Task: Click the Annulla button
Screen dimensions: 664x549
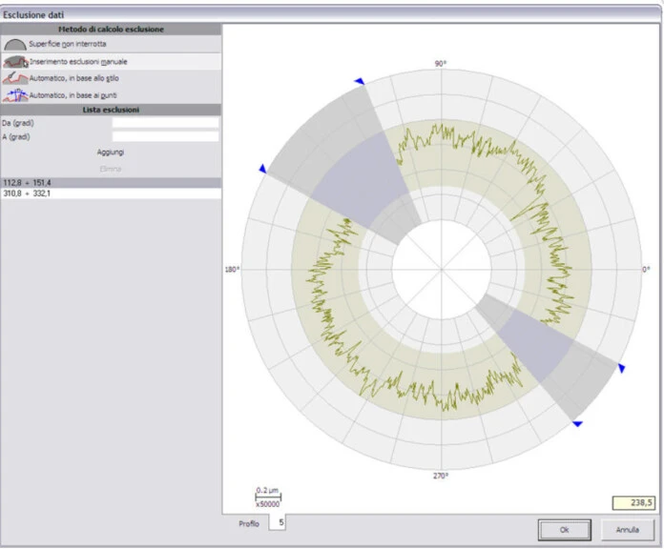Action: click(x=627, y=529)
